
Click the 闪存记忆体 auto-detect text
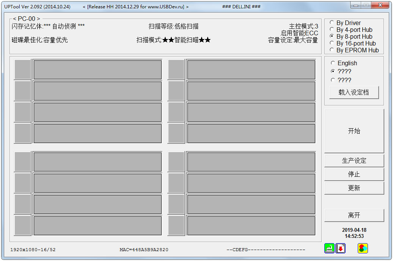pyautogui.click(x=48, y=26)
